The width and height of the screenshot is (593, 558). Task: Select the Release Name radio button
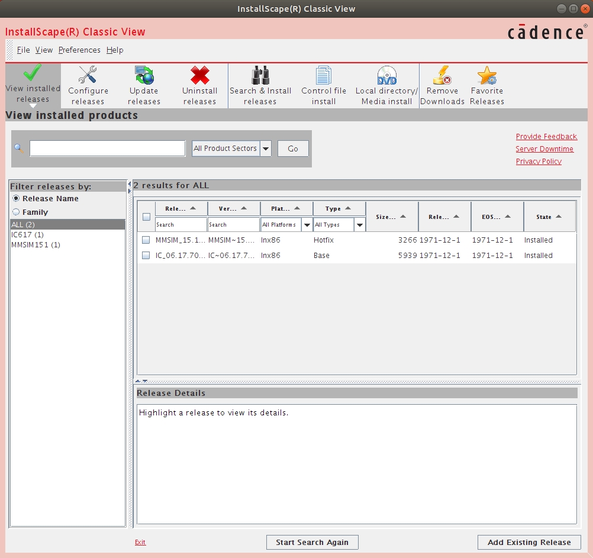coord(16,198)
